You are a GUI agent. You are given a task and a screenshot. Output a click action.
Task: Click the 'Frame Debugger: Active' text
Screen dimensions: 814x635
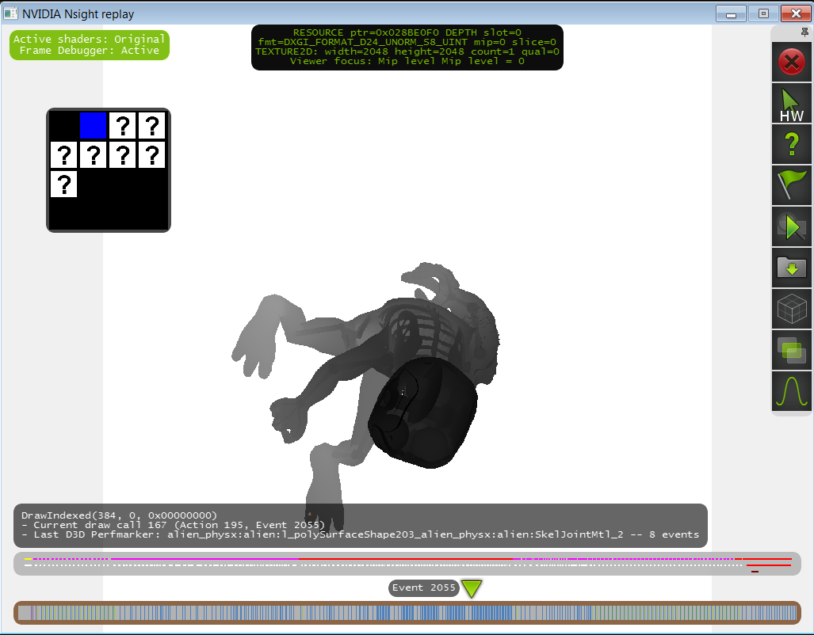(x=90, y=51)
